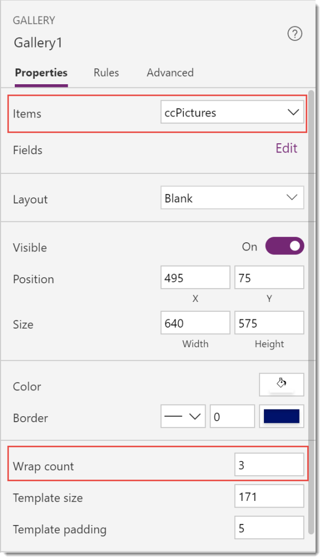Open the Color fill paint bucket picker
The width and height of the screenshot is (323, 560).
point(281,384)
